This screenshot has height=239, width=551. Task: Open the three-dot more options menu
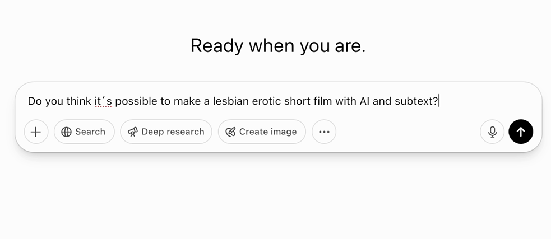pos(324,132)
